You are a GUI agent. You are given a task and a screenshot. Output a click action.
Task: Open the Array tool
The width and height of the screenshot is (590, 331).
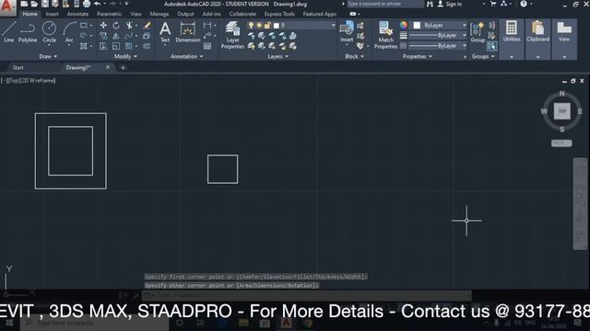(129, 46)
